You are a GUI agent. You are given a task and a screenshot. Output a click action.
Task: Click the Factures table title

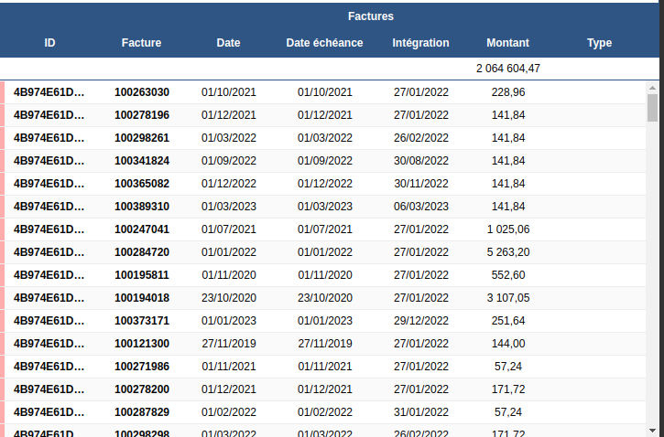(x=370, y=16)
